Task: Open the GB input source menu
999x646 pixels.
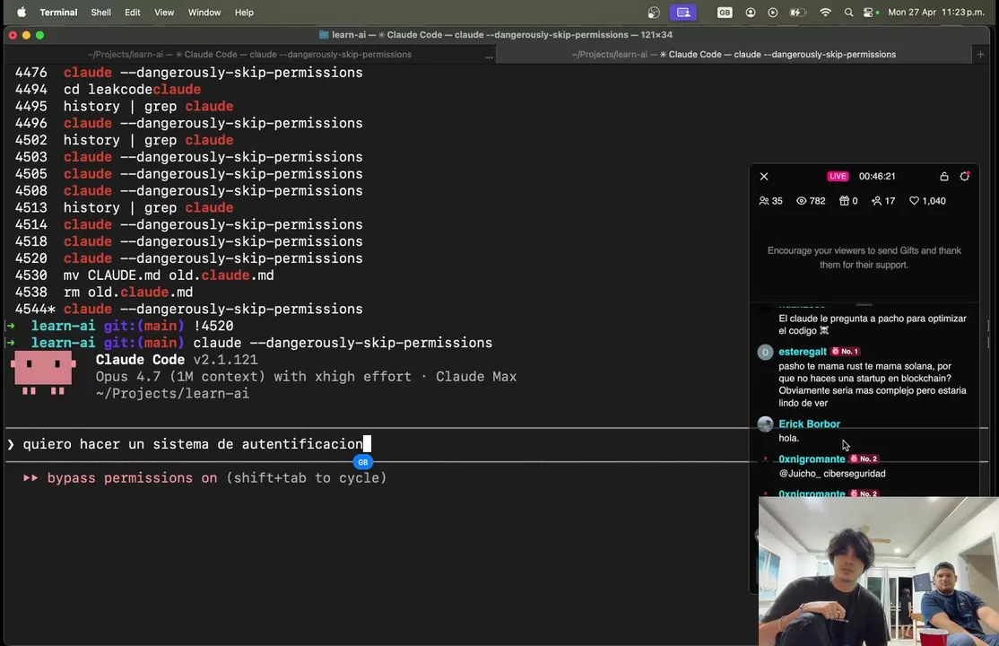Action: pos(725,13)
